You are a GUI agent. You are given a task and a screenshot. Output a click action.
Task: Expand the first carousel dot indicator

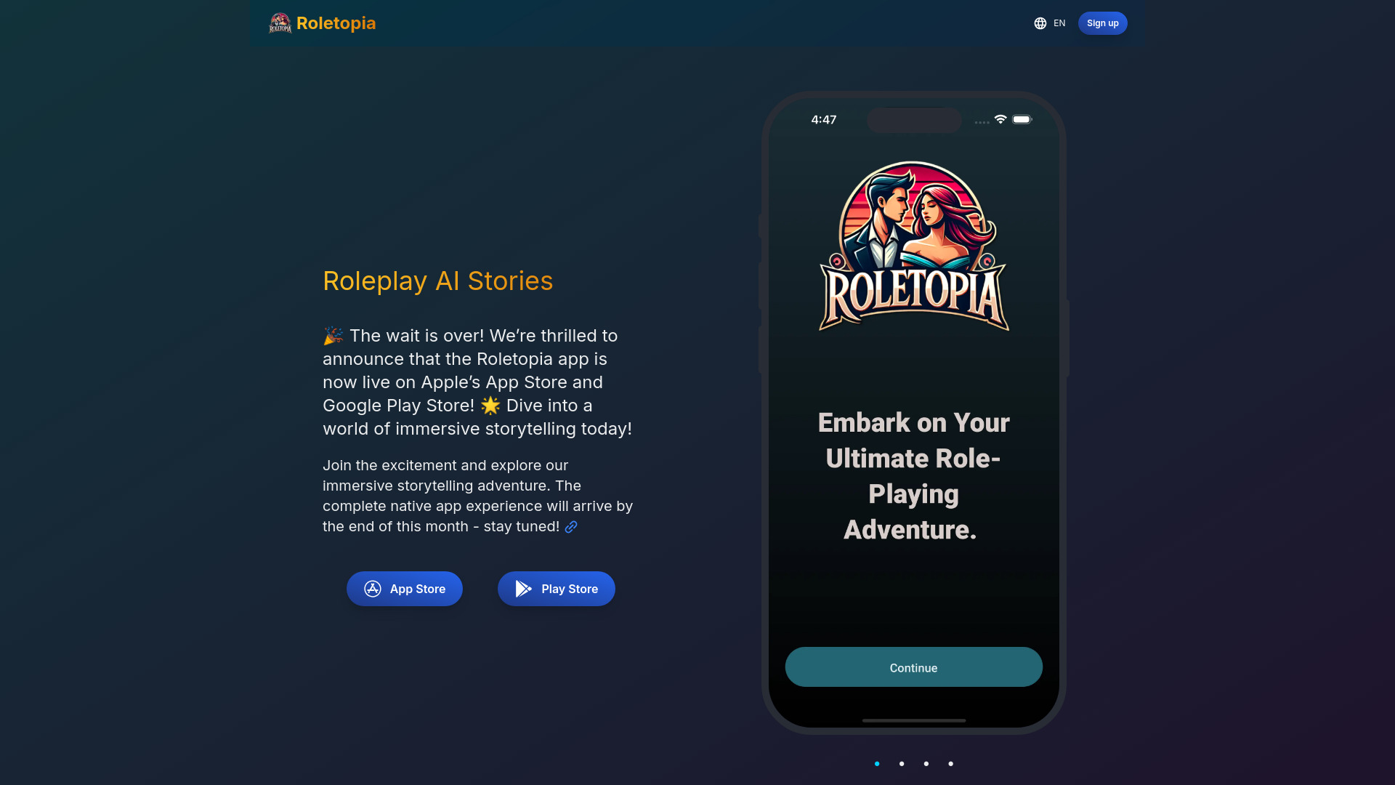(877, 763)
